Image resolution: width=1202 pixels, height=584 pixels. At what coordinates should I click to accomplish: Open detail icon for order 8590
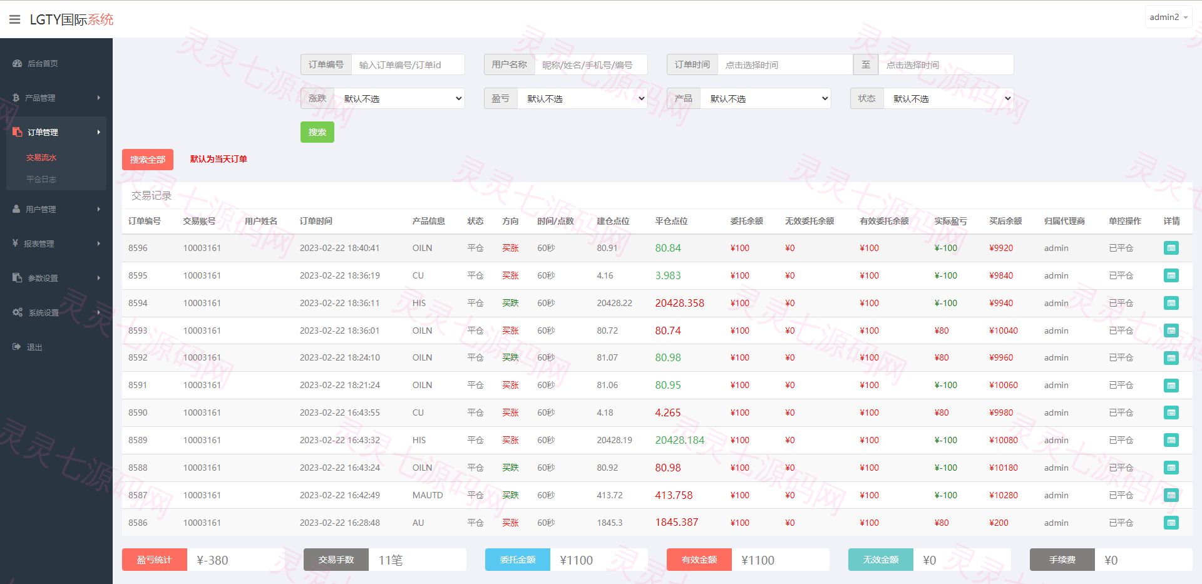[x=1171, y=412]
